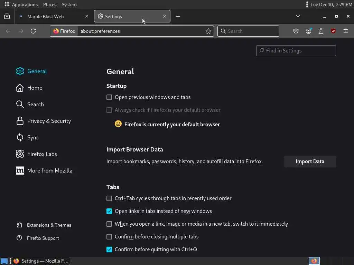Viewport: 354px width, 265px height.
Task: Open the Pocket save icon
Action: [296, 31]
